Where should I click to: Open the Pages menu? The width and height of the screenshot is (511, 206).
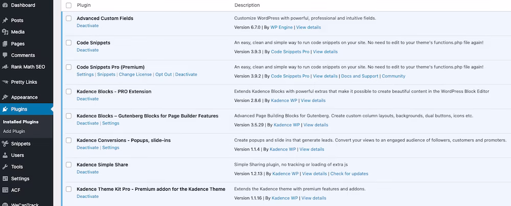17,44
